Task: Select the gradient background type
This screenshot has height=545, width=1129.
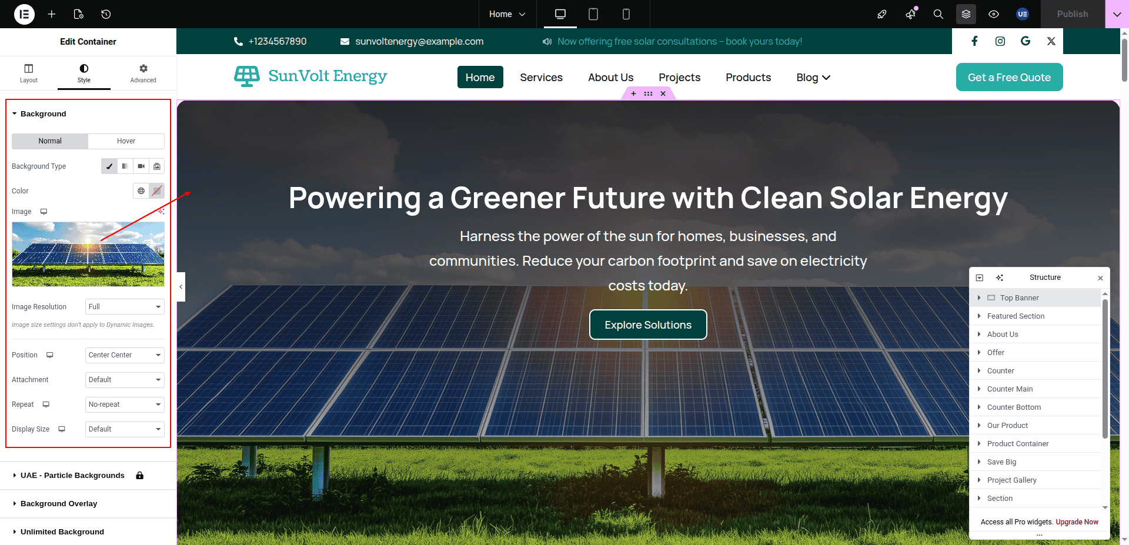Action: pyautogui.click(x=125, y=166)
